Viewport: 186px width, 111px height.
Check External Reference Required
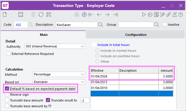pyautogui.click(x=8, y=53)
